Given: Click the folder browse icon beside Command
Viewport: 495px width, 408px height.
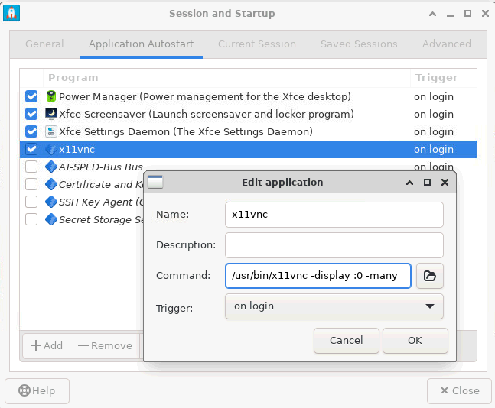Looking at the screenshot, I should pos(429,276).
